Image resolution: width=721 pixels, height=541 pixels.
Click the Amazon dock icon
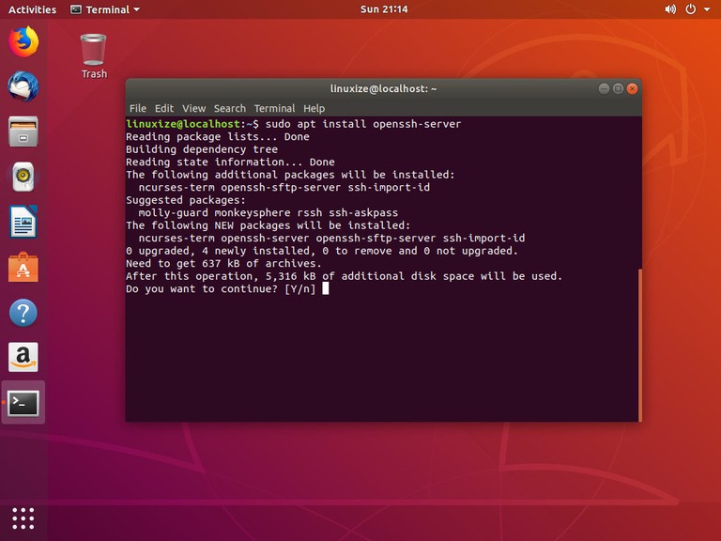[23, 358]
